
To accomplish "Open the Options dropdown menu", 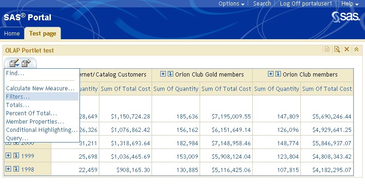I will (231, 4).
